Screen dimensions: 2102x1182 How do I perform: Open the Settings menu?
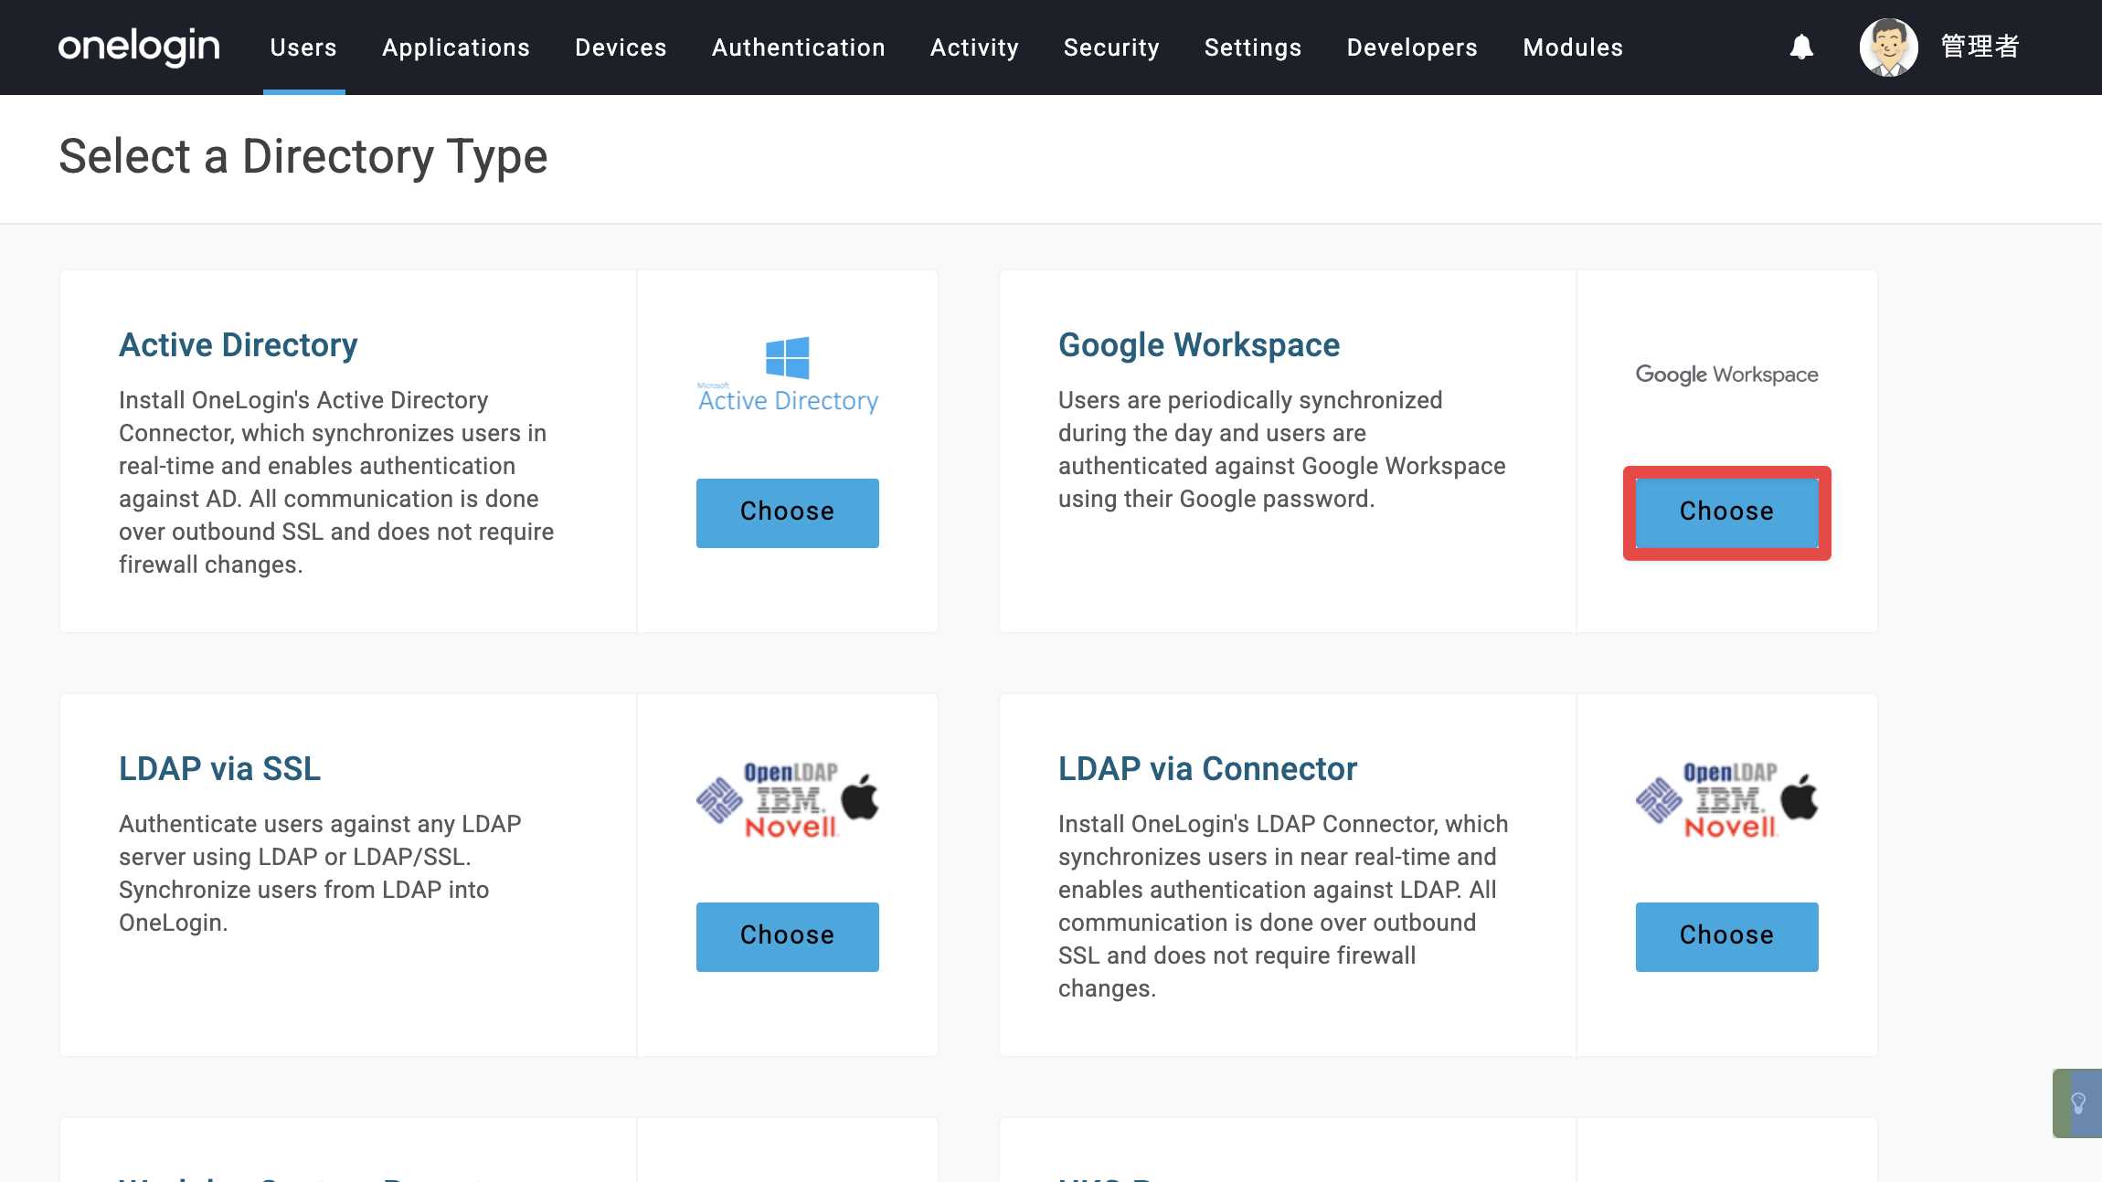tap(1253, 47)
